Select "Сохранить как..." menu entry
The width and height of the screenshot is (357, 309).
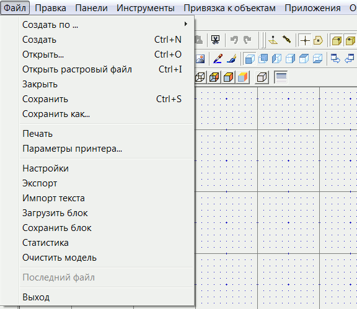click(107, 114)
